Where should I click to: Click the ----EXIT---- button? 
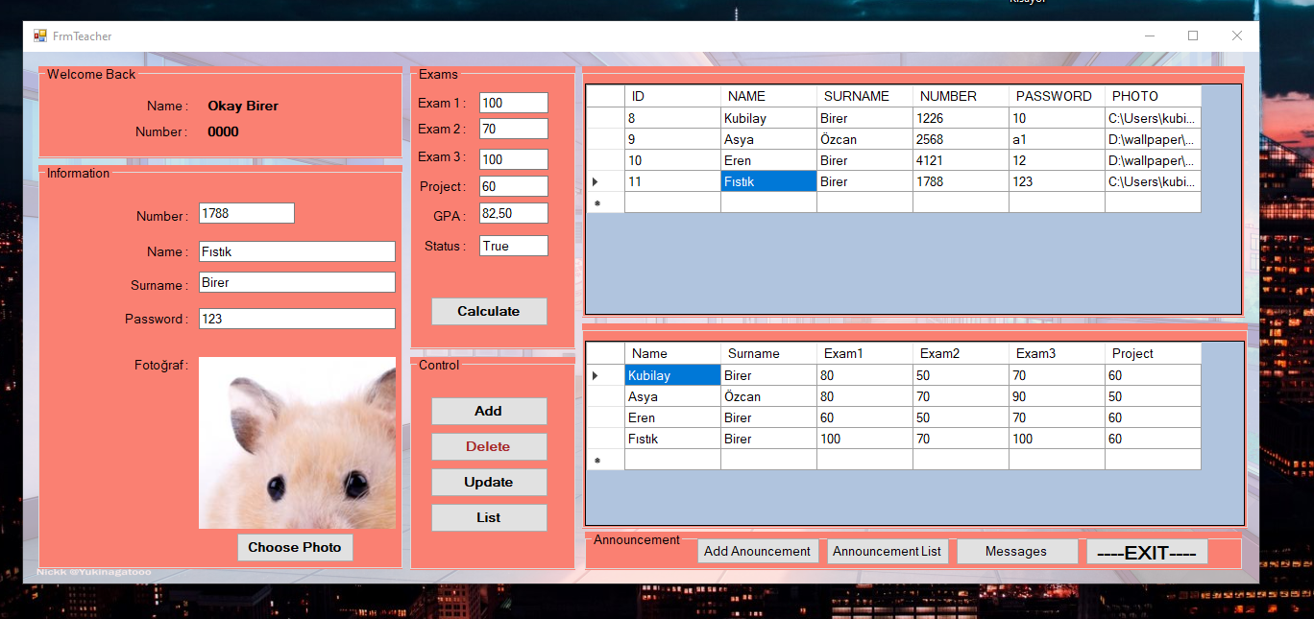pyautogui.click(x=1147, y=552)
